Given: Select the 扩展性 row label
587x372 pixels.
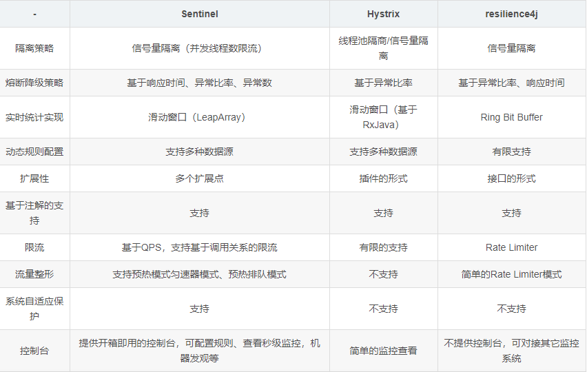Looking at the screenshot, I should point(34,178).
